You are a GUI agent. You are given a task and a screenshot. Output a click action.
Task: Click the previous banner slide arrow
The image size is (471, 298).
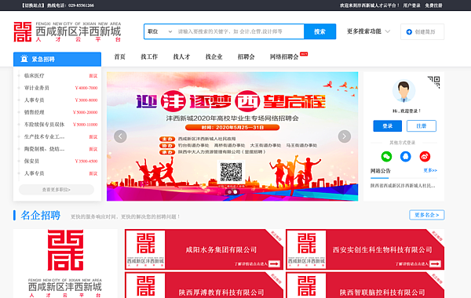(x=120, y=136)
